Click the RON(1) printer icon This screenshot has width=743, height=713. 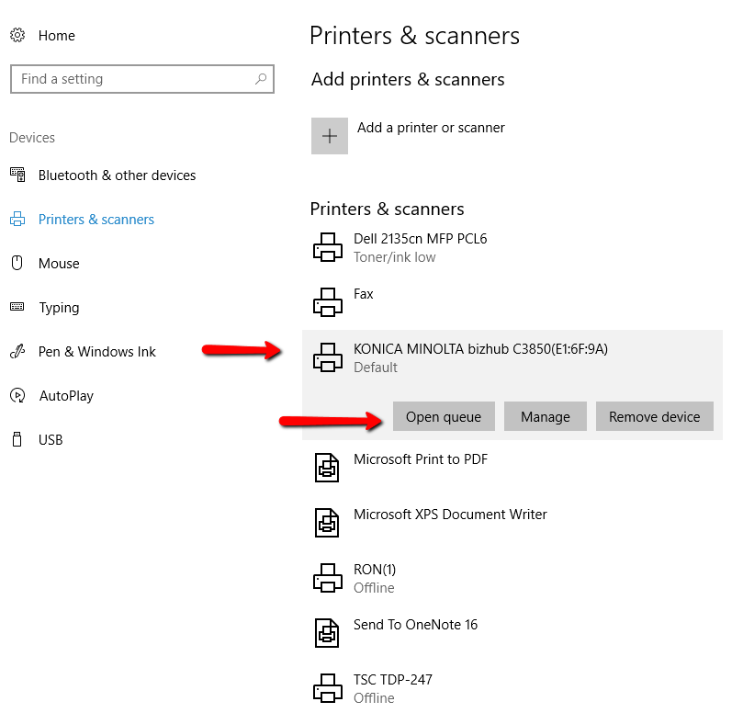click(328, 578)
